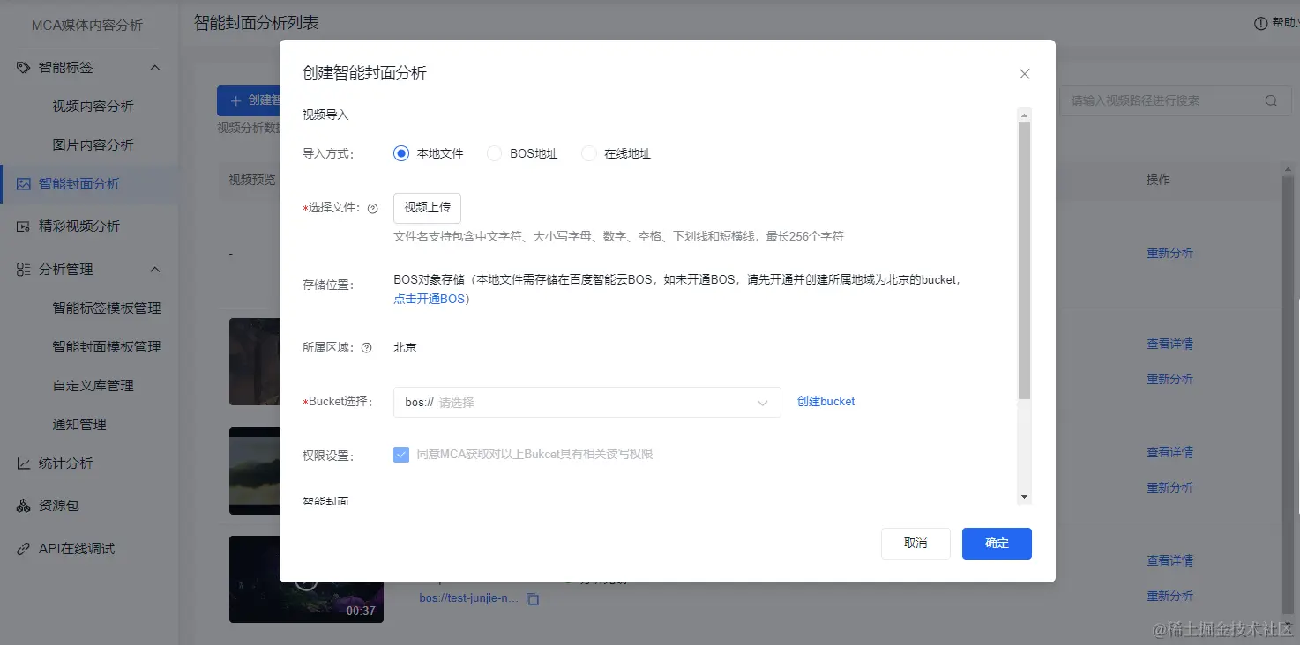Click the dialog's vertical scrollbar thumb

(x=1024, y=261)
